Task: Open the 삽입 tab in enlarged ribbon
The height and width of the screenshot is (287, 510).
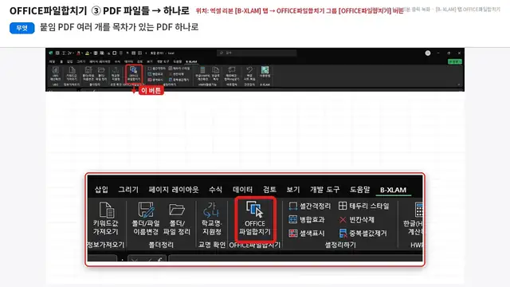Action: coord(101,190)
